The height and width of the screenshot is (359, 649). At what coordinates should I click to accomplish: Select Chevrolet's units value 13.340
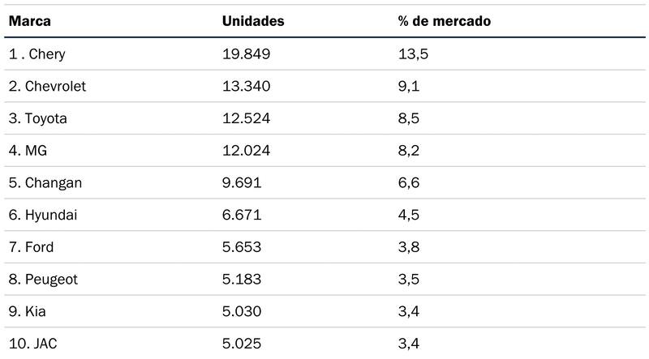(246, 86)
